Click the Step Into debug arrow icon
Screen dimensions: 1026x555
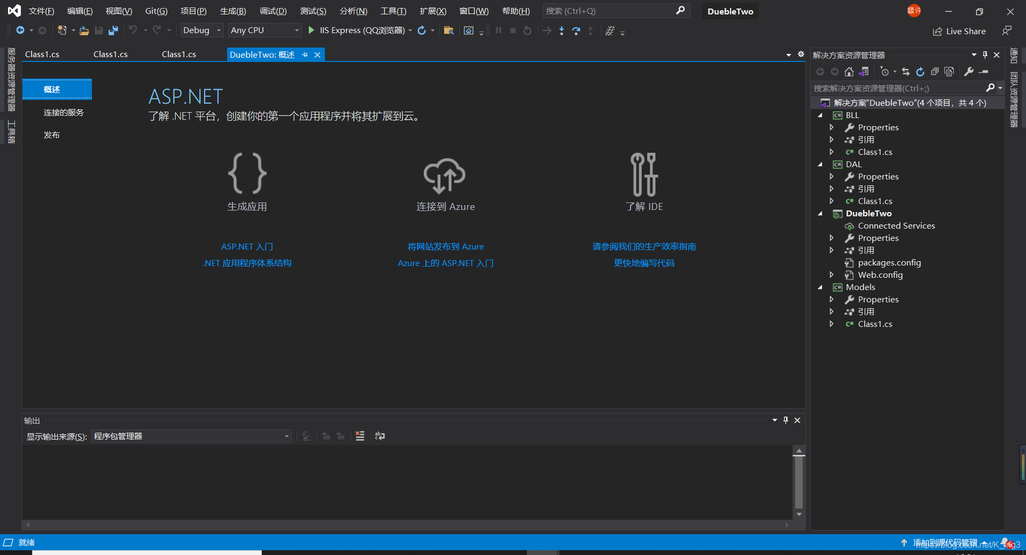[x=562, y=30]
